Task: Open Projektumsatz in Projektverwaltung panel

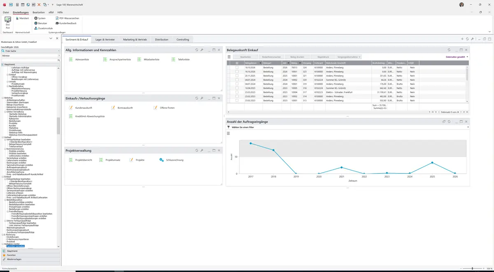Action: point(110,160)
